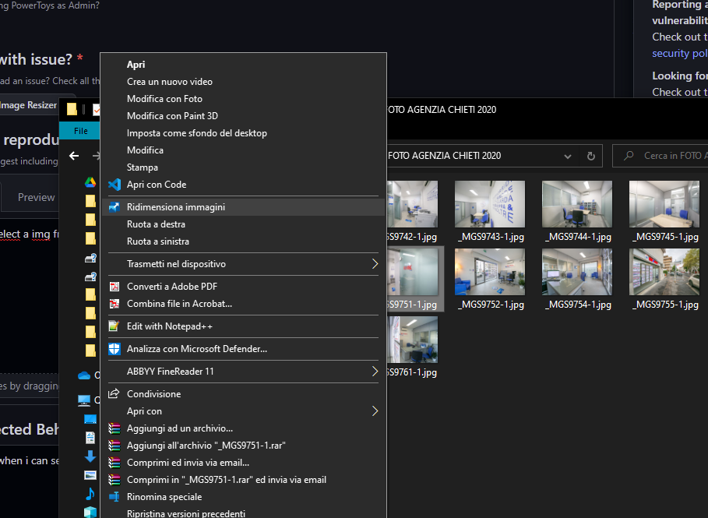Open the 3D Objects cube icon in sidebar
Screen dimensions: 708x518
pyautogui.click(x=90, y=512)
